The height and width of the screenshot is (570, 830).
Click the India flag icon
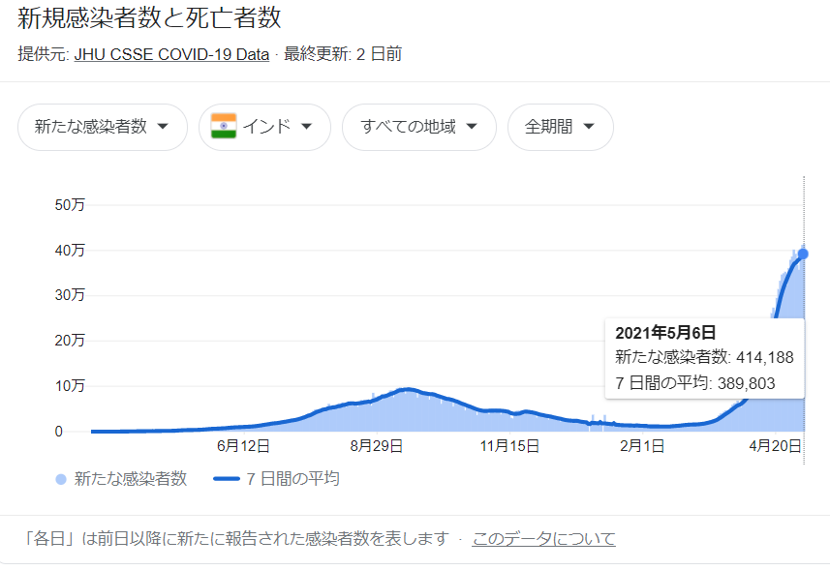coord(224,127)
